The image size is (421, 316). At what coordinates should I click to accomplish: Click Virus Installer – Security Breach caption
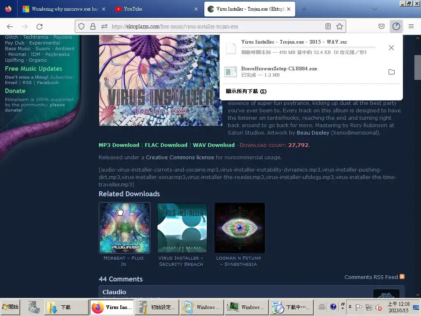pos(181,261)
